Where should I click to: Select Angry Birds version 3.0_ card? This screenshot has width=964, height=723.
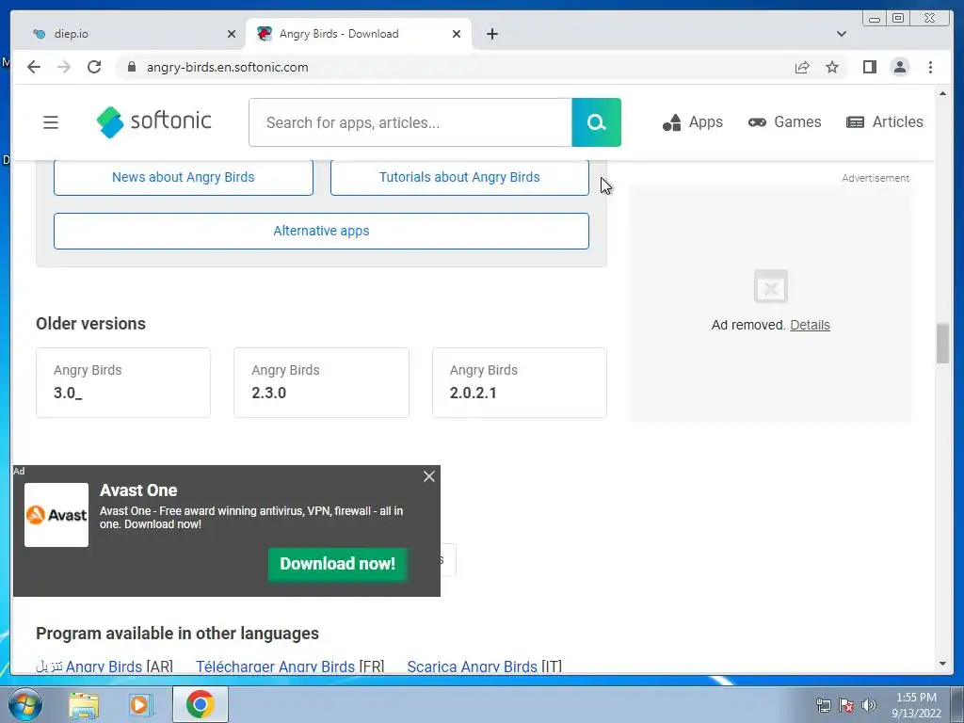(123, 382)
